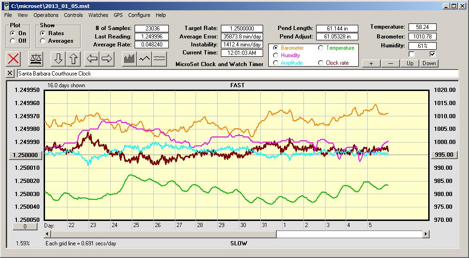469x258 pixels.
Task: Open the File menu
Action: (8, 15)
